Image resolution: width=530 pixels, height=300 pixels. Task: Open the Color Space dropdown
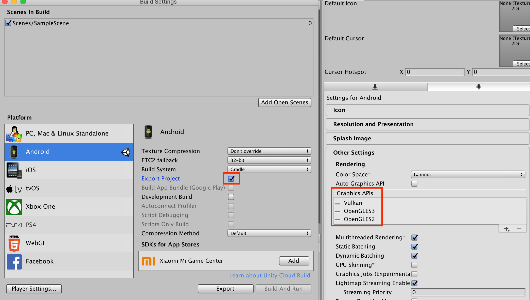coord(467,174)
